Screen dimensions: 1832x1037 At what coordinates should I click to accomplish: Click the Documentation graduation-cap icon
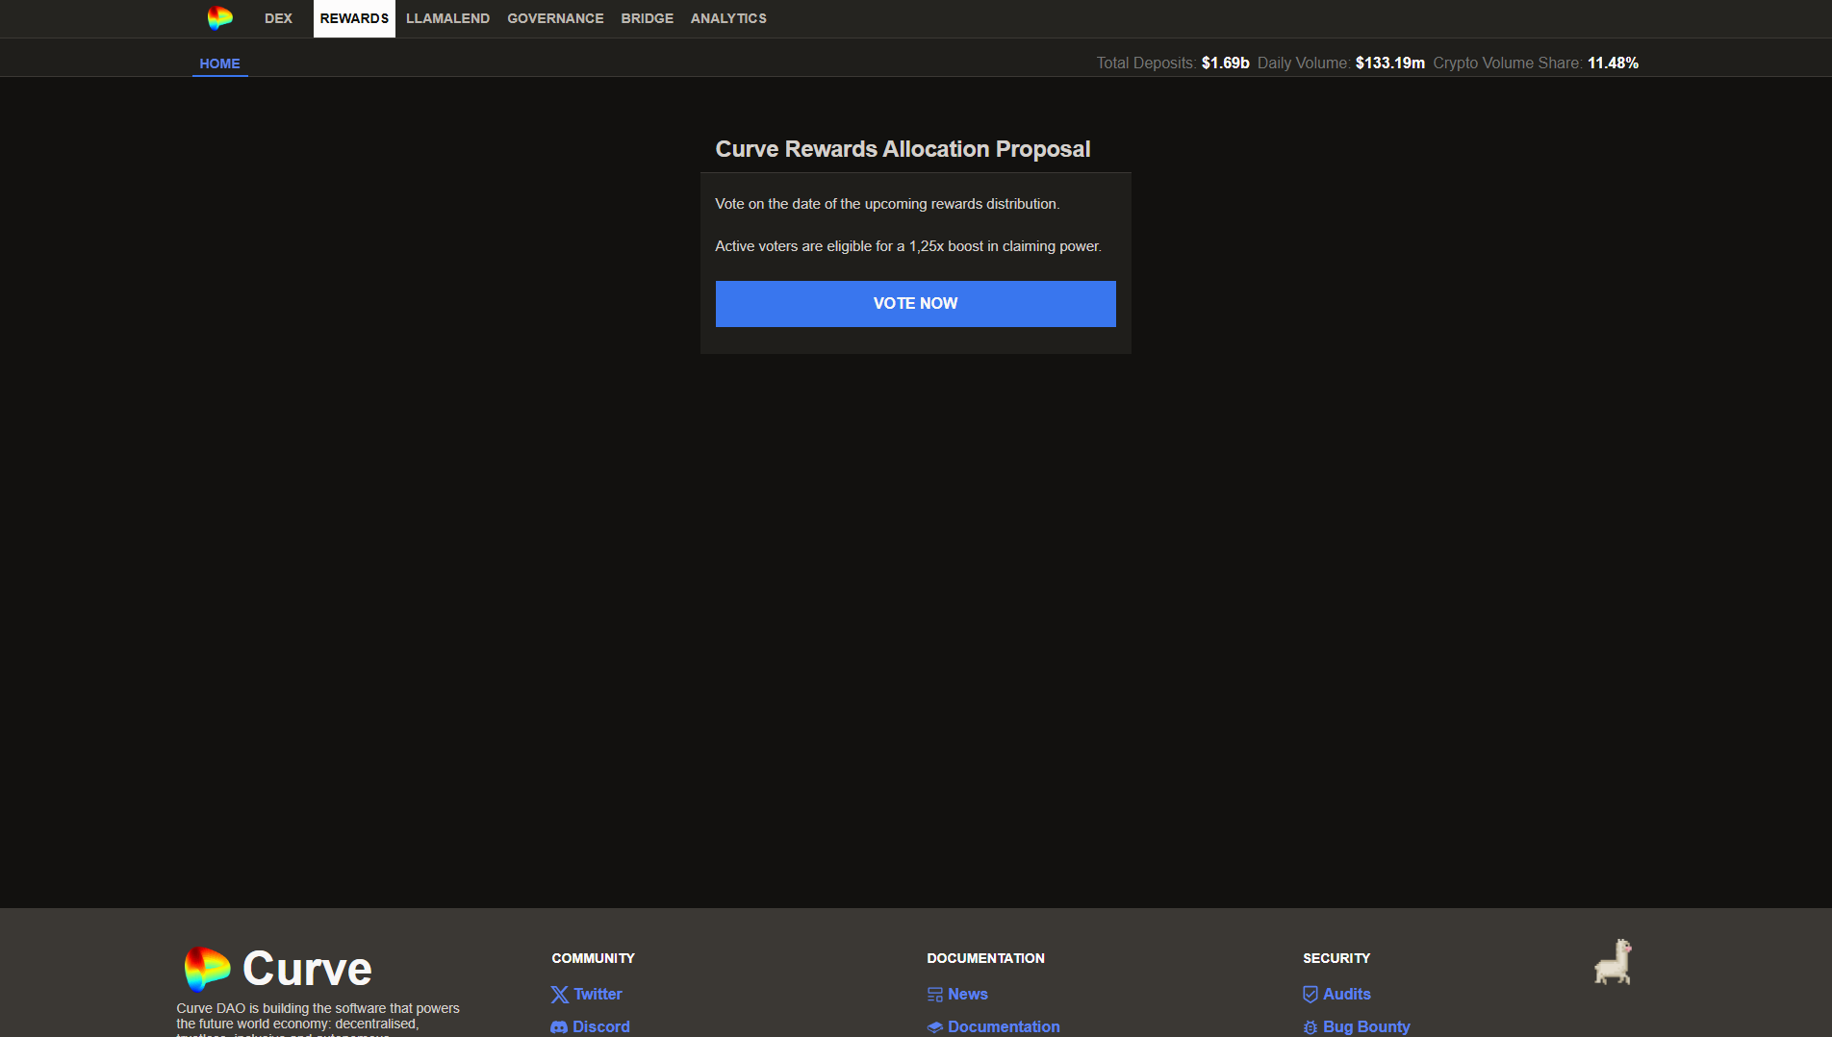[x=934, y=1027]
